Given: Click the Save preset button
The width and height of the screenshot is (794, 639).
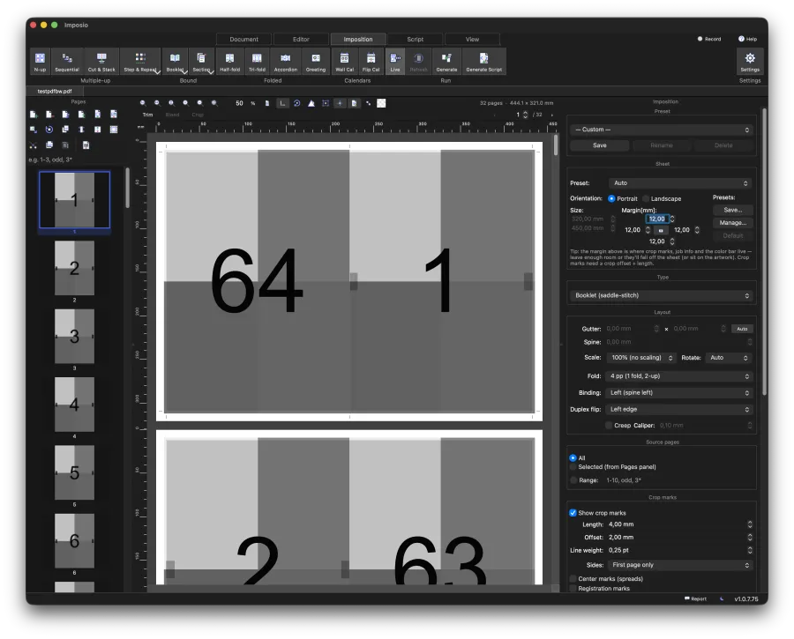Looking at the screenshot, I should point(600,145).
